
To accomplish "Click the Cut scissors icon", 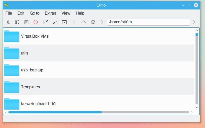I will coord(8,22).
